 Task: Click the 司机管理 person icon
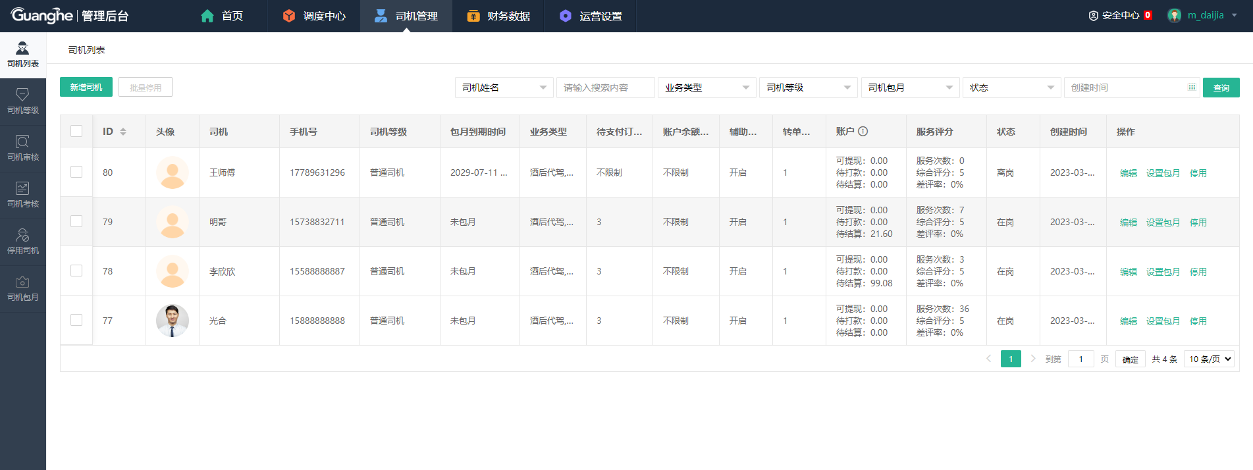click(381, 16)
